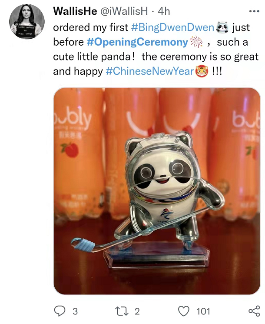Click the 101 likes count
265x324 pixels.
point(203,311)
